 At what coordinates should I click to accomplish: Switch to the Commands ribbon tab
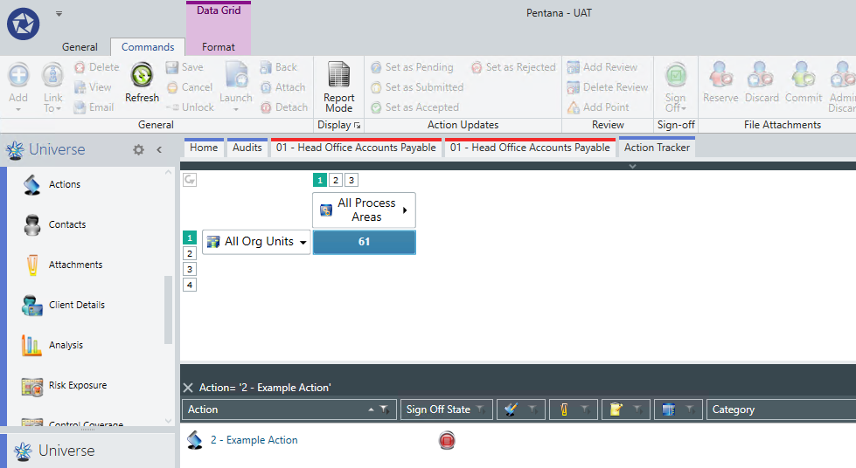click(x=148, y=47)
